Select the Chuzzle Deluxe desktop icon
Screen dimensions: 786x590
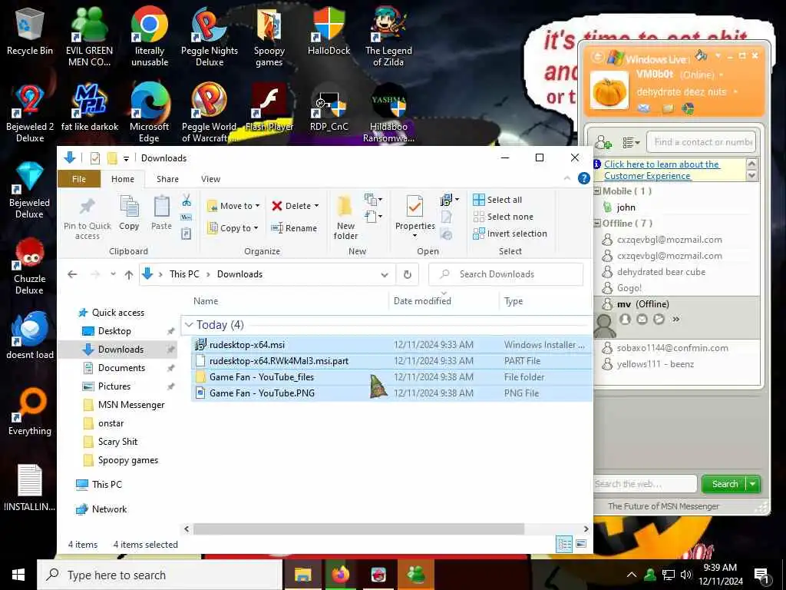[x=30, y=266]
